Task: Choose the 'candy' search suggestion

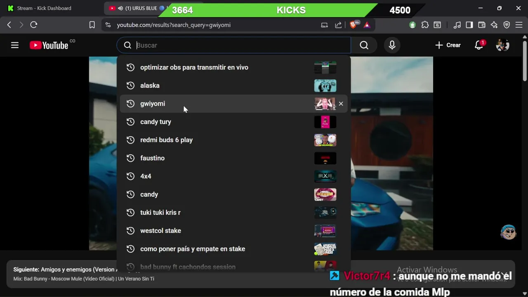Action: [x=233, y=194]
